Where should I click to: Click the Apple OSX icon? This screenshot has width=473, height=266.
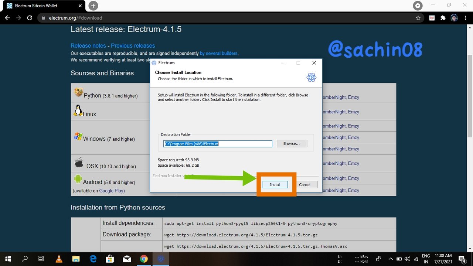point(79,163)
